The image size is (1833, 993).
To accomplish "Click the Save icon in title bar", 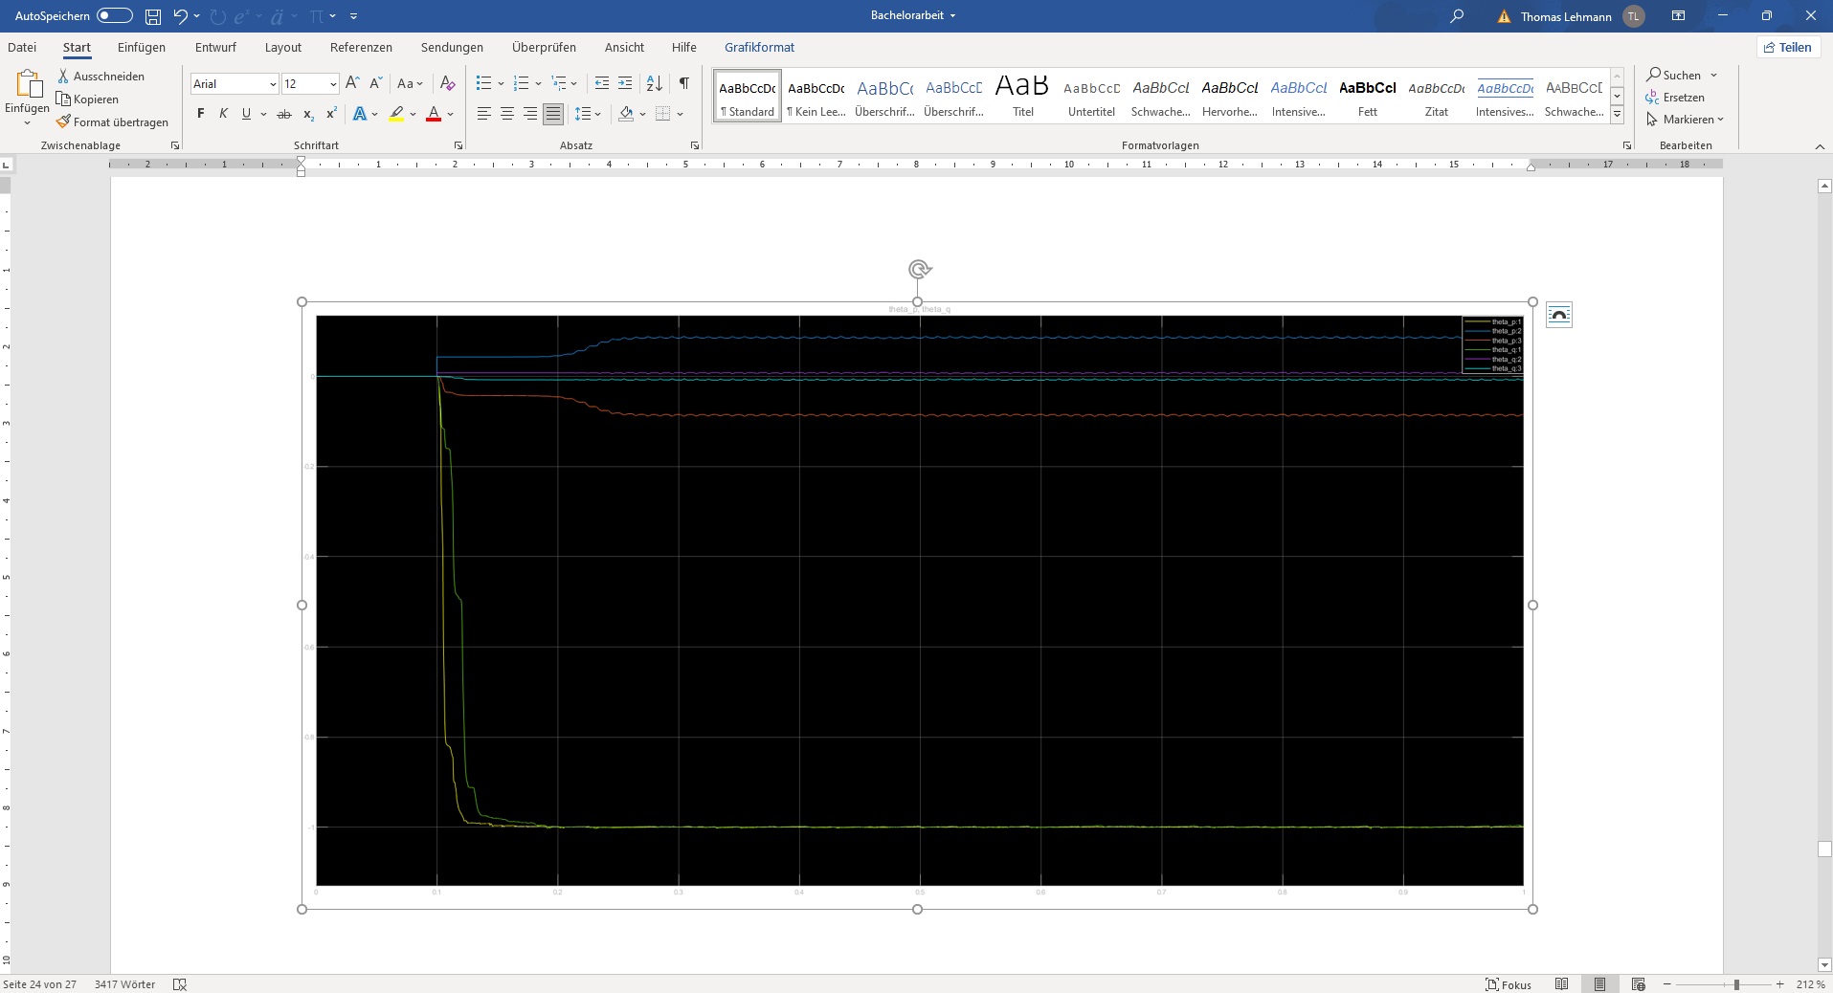I will [x=153, y=16].
